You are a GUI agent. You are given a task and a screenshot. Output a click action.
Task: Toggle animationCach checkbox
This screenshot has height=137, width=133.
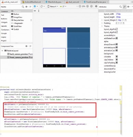pyautogui.click(x=117, y=50)
